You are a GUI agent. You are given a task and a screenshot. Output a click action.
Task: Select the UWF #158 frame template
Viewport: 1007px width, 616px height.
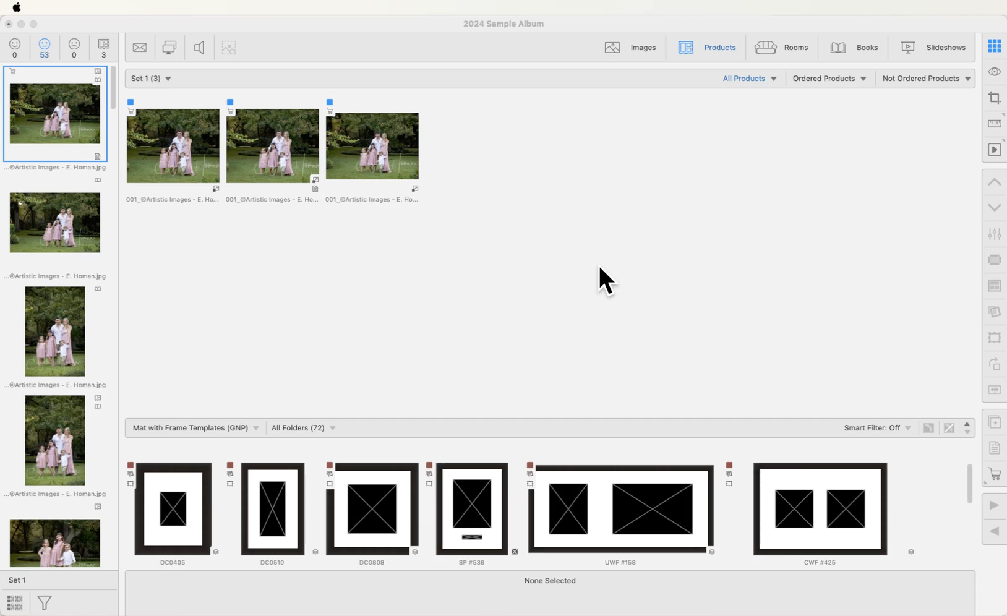(x=620, y=509)
